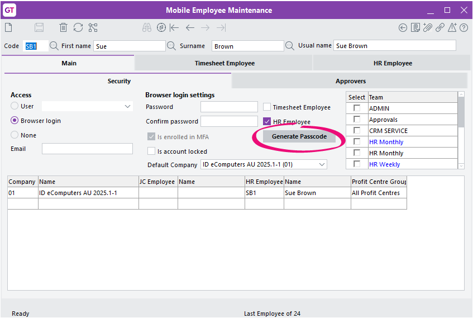Click the Save floppy disk icon
Viewport: 473px width, 318px height.
point(39,28)
